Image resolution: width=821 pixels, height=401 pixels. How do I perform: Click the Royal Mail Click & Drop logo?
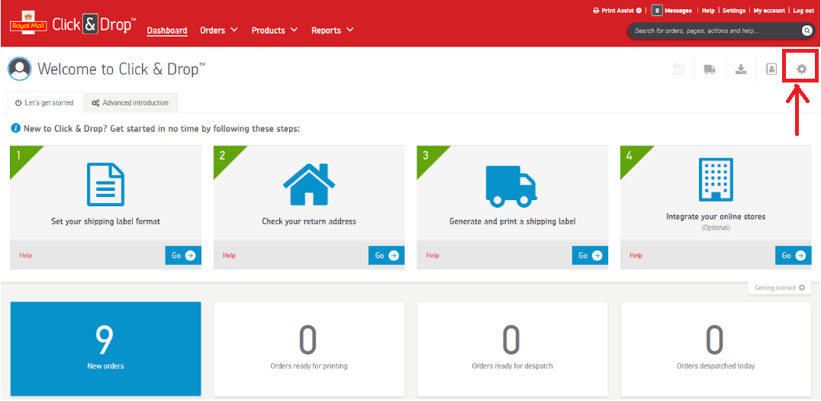tap(72, 25)
